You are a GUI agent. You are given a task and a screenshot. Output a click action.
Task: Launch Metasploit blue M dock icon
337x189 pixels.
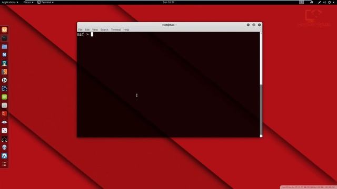click(4, 55)
